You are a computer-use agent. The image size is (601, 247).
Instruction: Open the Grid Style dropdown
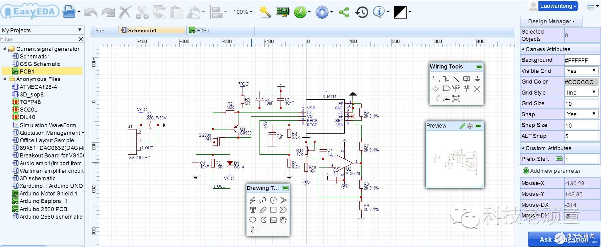(x=581, y=92)
